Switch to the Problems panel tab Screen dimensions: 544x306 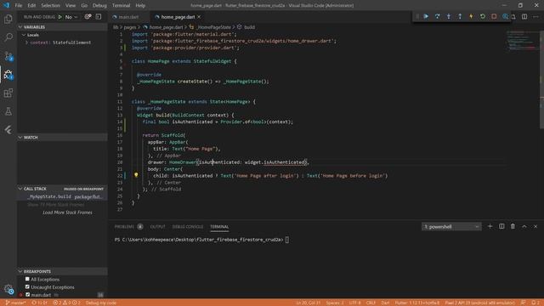(124, 227)
